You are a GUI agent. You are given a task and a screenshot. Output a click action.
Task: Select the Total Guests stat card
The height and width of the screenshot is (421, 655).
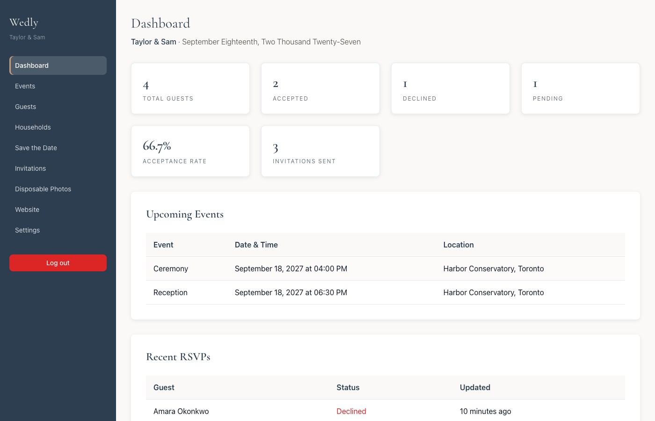(x=190, y=88)
